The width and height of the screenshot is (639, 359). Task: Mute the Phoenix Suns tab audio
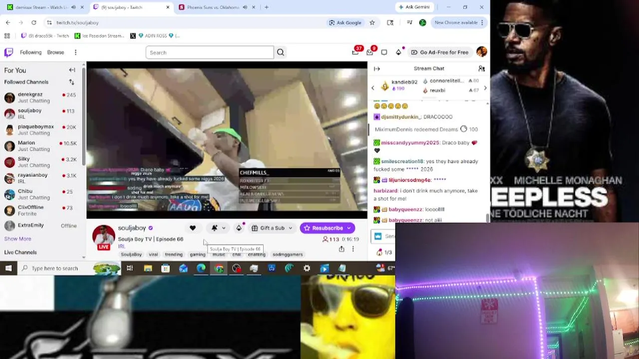point(245,7)
